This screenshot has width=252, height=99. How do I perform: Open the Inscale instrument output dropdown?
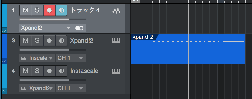tap(37, 58)
